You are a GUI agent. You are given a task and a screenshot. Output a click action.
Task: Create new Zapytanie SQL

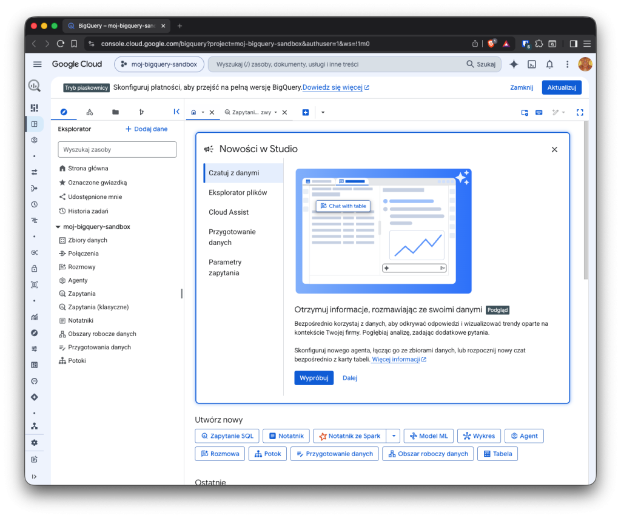(227, 436)
